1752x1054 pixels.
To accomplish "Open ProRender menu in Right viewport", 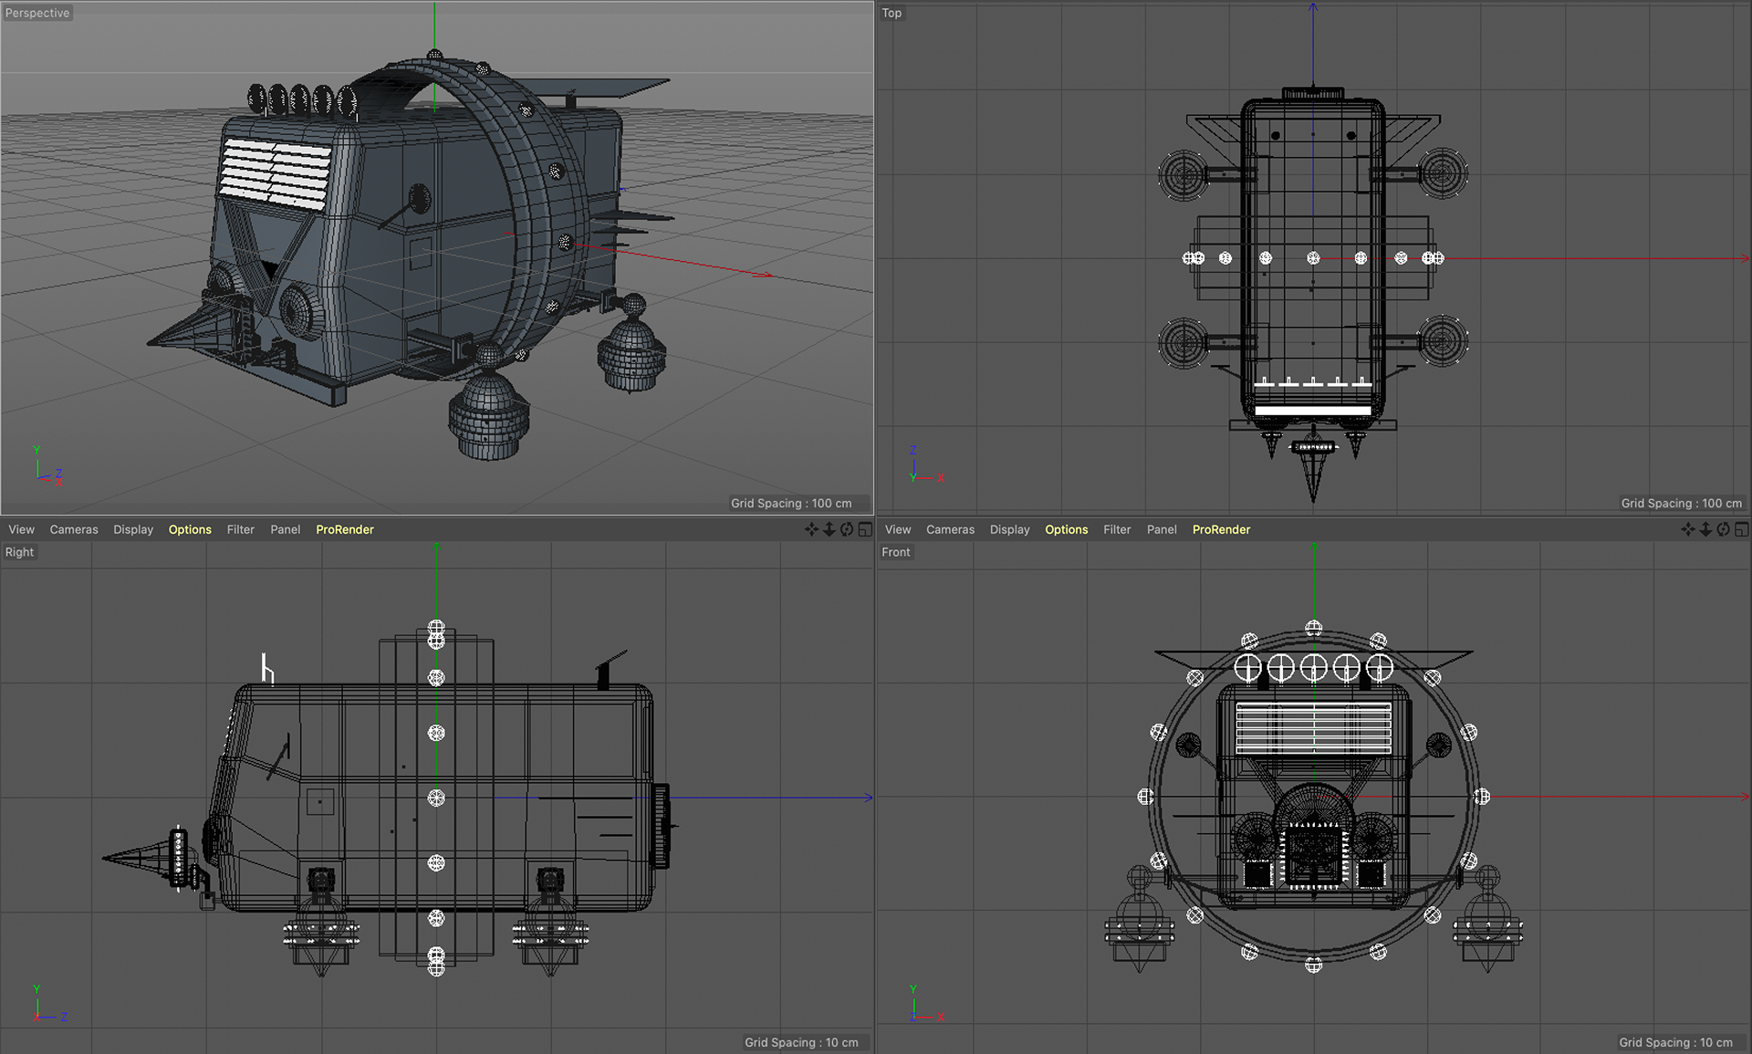I will tap(345, 529).
